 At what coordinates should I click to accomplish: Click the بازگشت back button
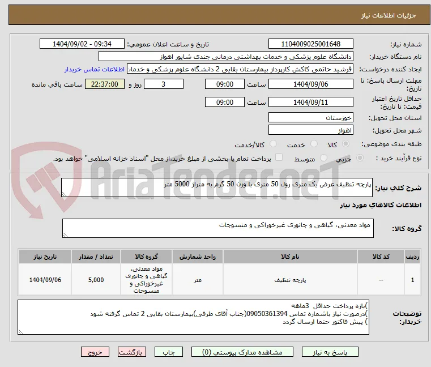pyautogui.click(x=132, y=352)
